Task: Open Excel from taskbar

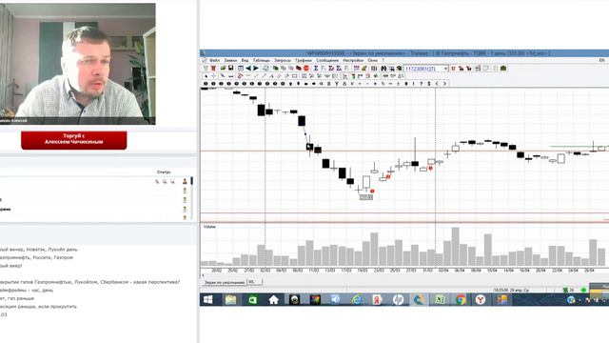Action: [440, 299]
